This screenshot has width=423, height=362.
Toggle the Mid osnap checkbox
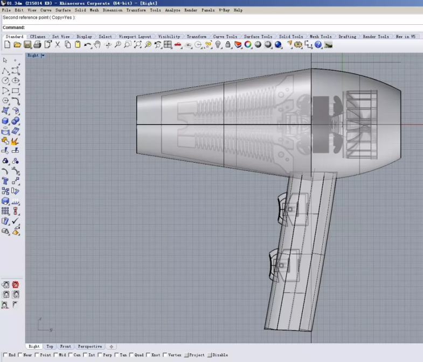56,355
